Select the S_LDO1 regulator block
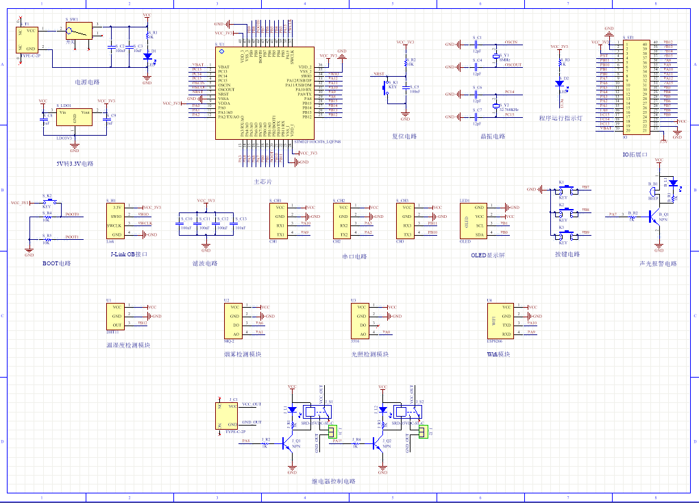The width and height of the screenshot is (699, 503). click(x=75, y=116)
